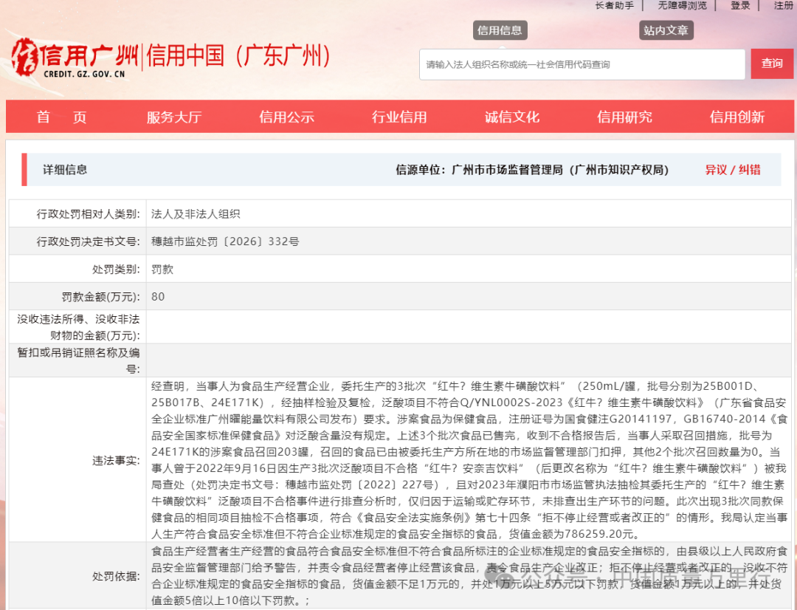Screen dimensions: 797x610
Task: Click the 处罚依据 row label
Action: pos(117,576)
